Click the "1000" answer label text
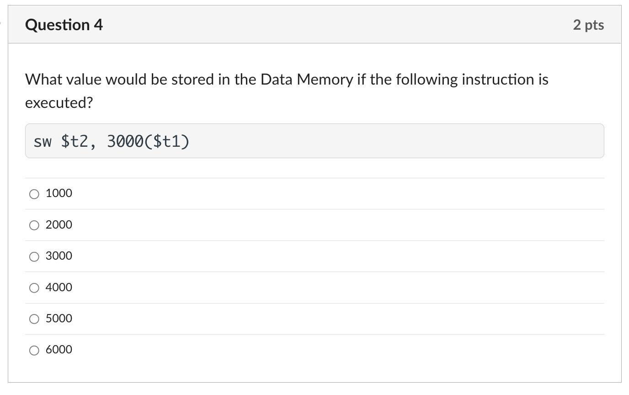The image size is (629, 395). click(59, 193)
